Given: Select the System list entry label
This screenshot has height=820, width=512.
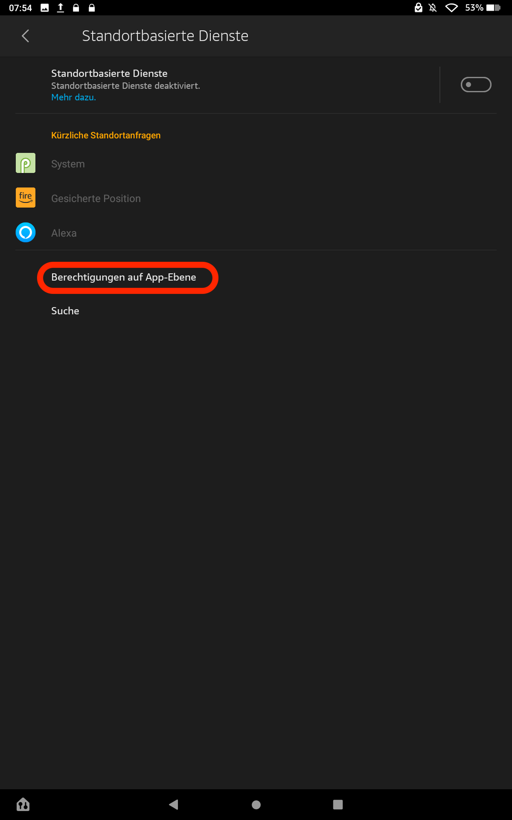Looking at the screenshot, I should (x=68, y=164).
